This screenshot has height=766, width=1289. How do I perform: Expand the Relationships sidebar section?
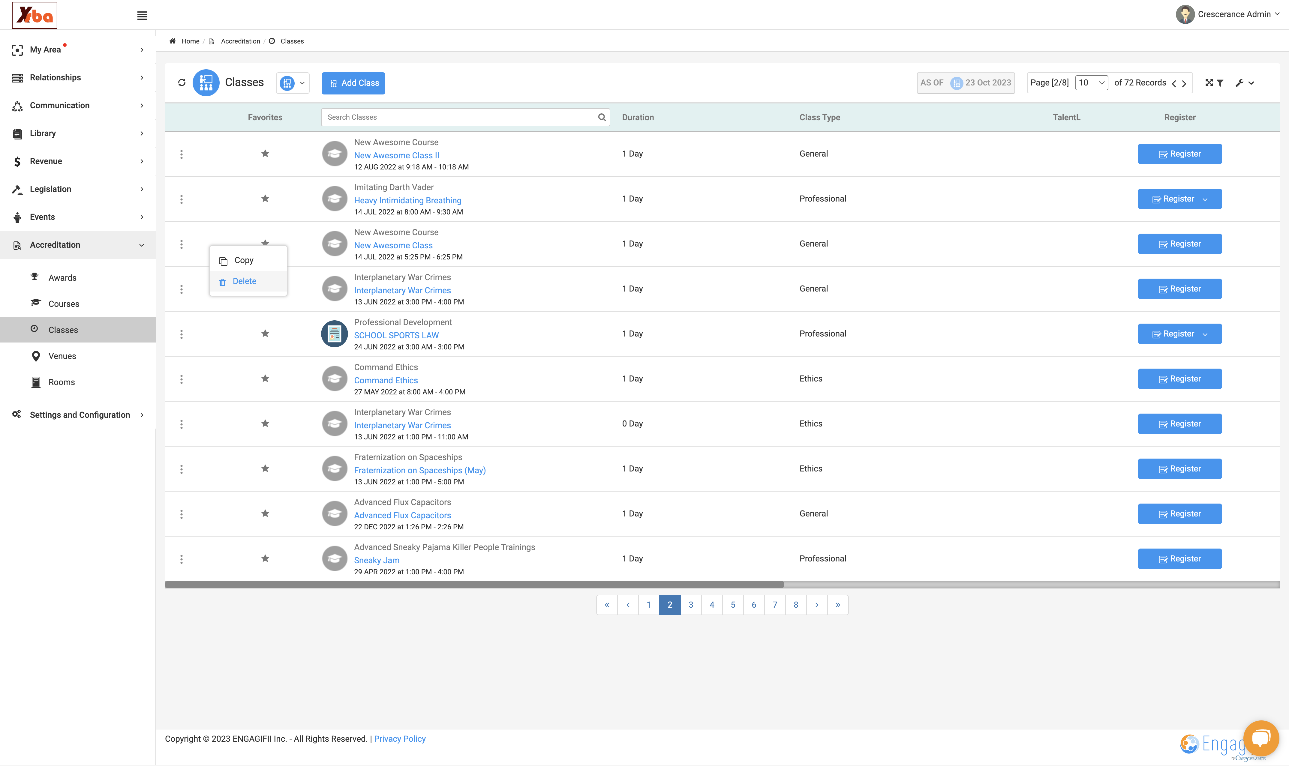pos(78,77)
